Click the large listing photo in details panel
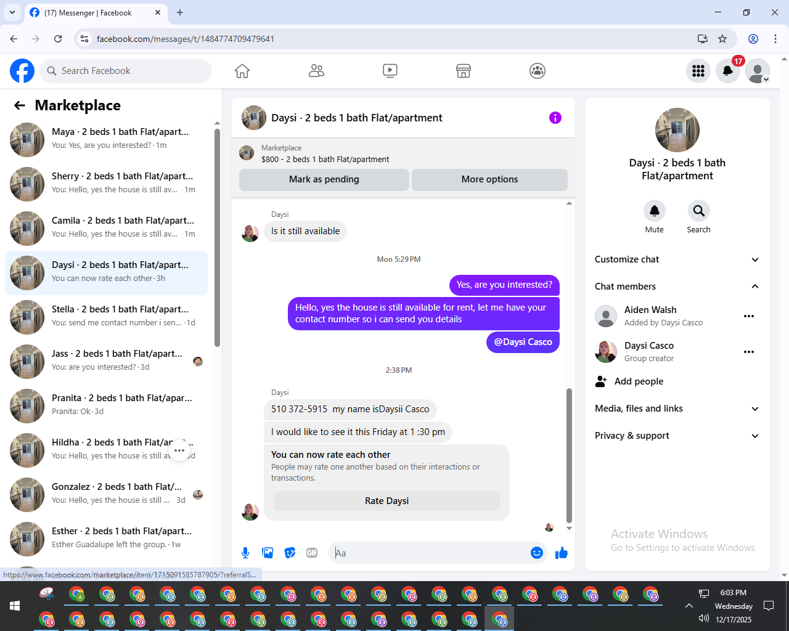This screenshot has height=631, width=789. pyautogui.click(x=677, y=130)
